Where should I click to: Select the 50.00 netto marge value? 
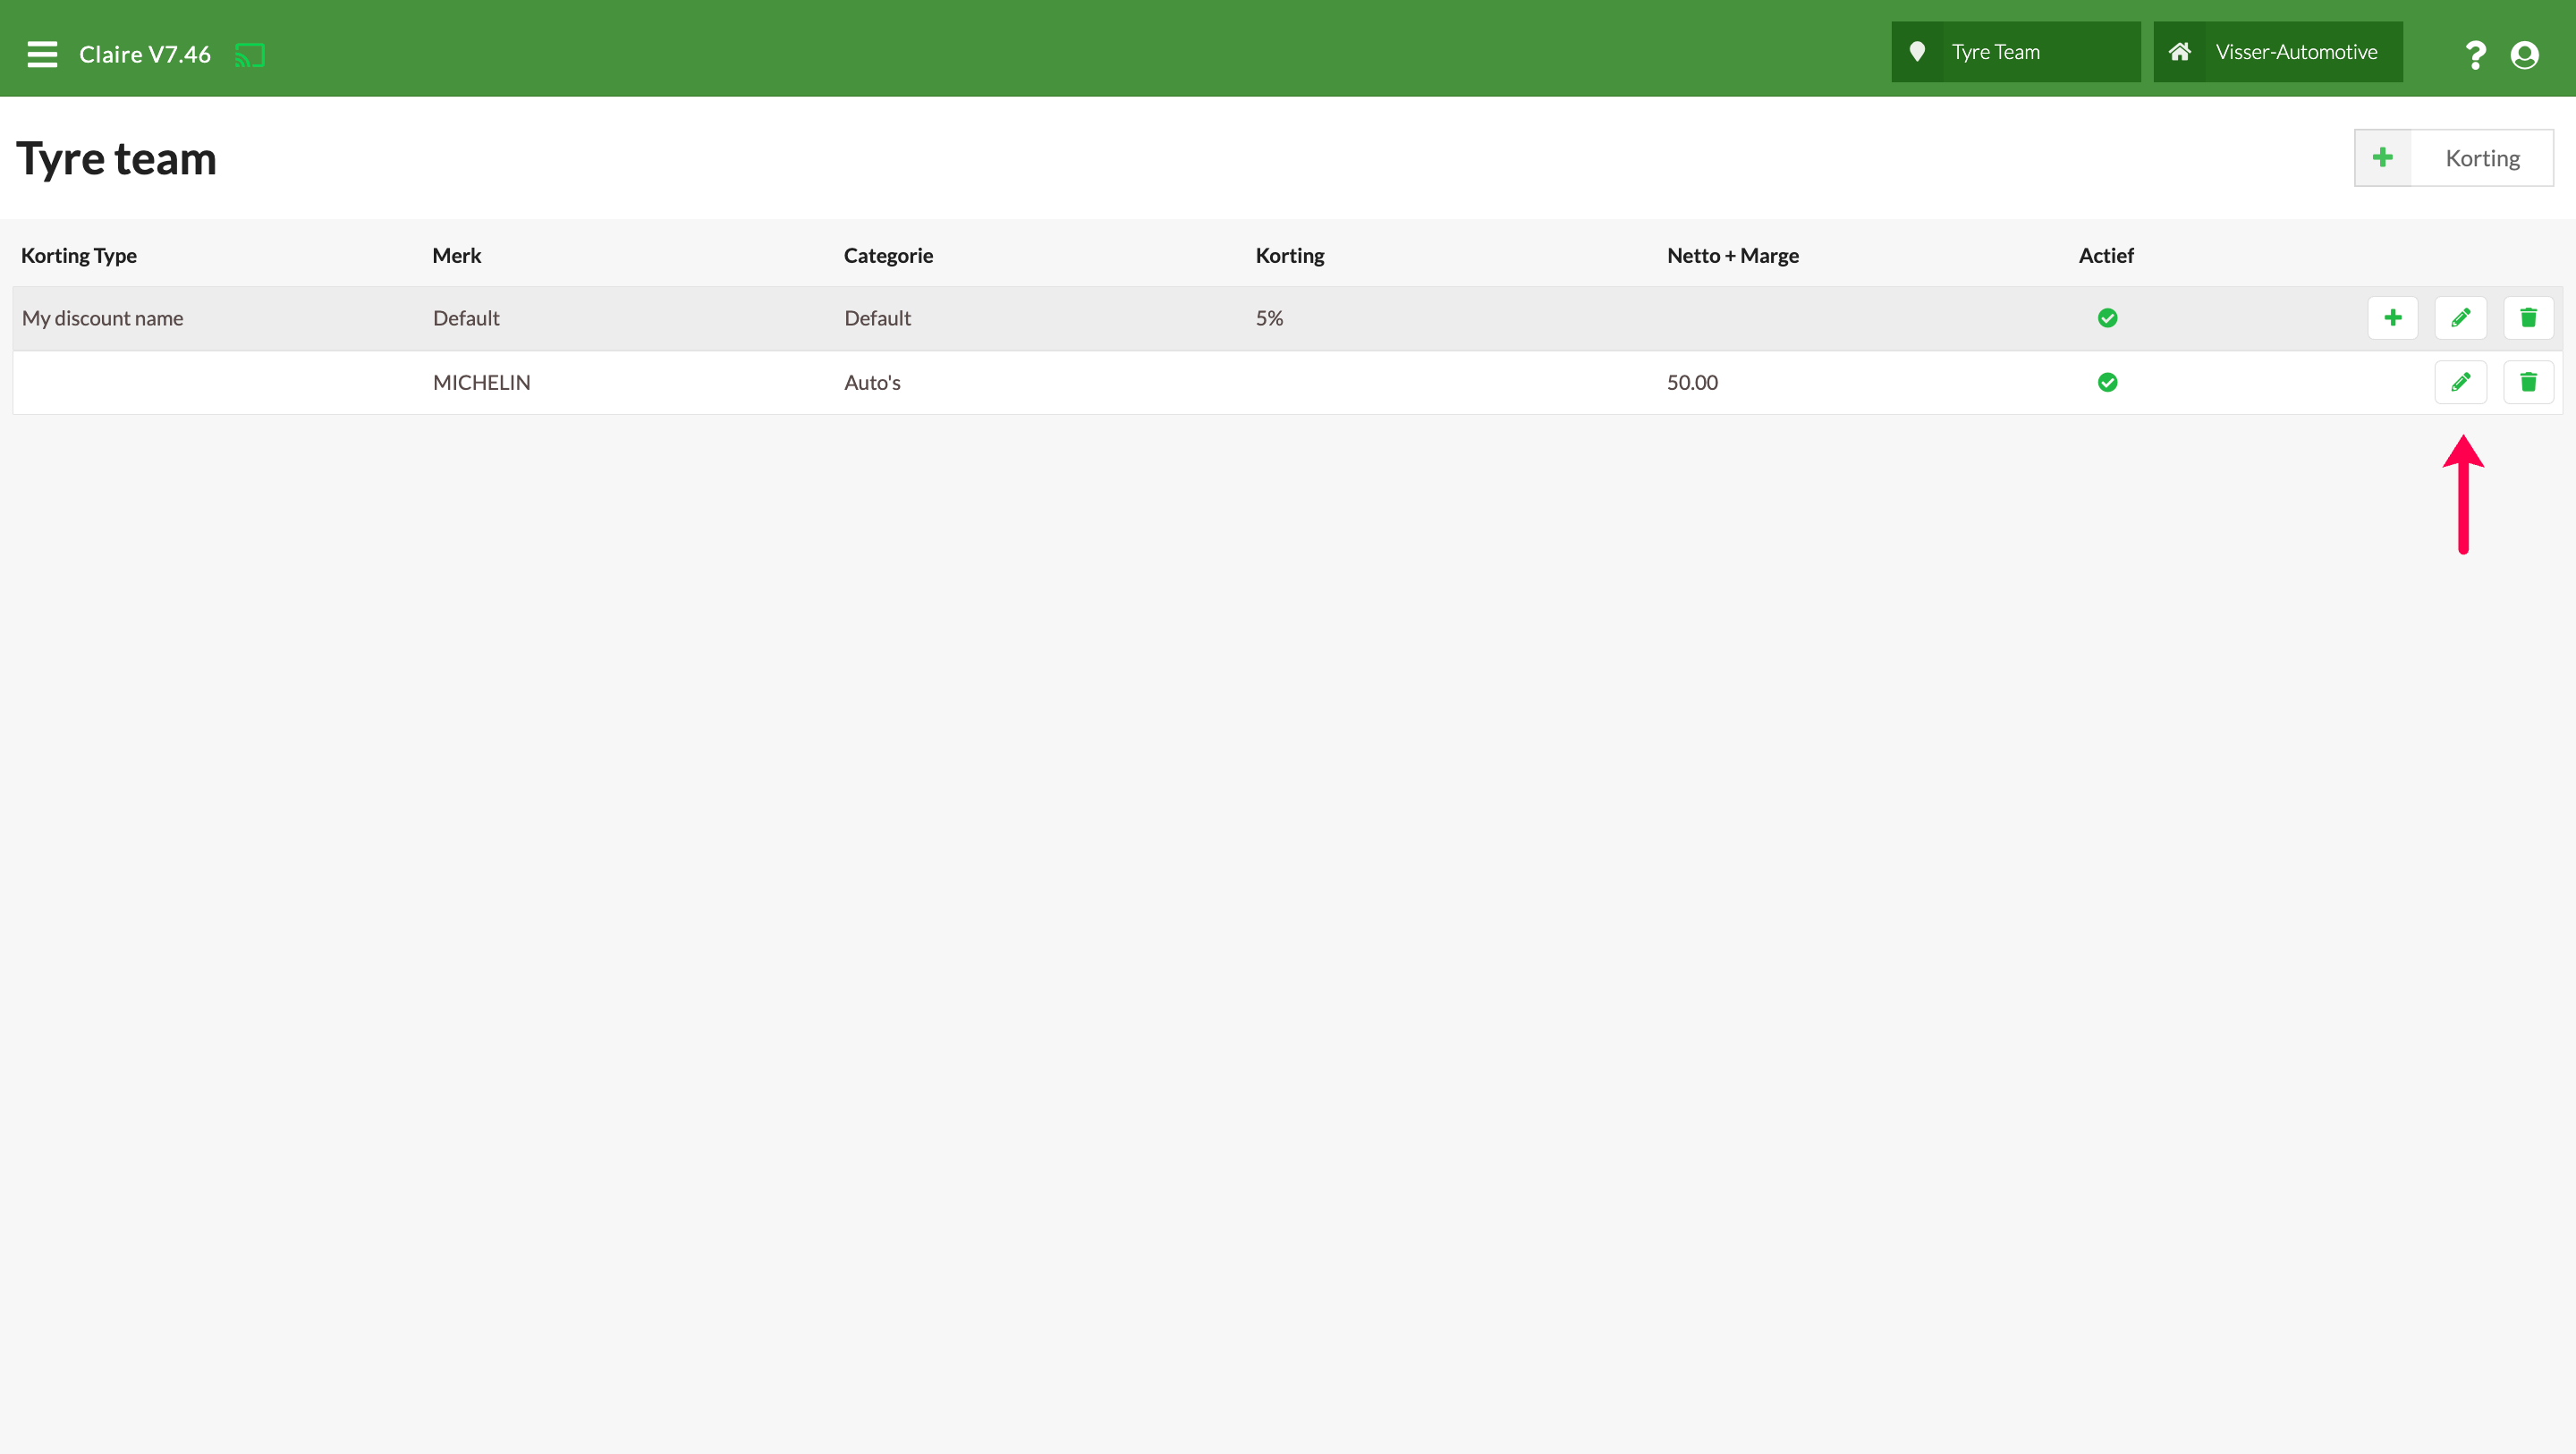(x=1692, y=382)
